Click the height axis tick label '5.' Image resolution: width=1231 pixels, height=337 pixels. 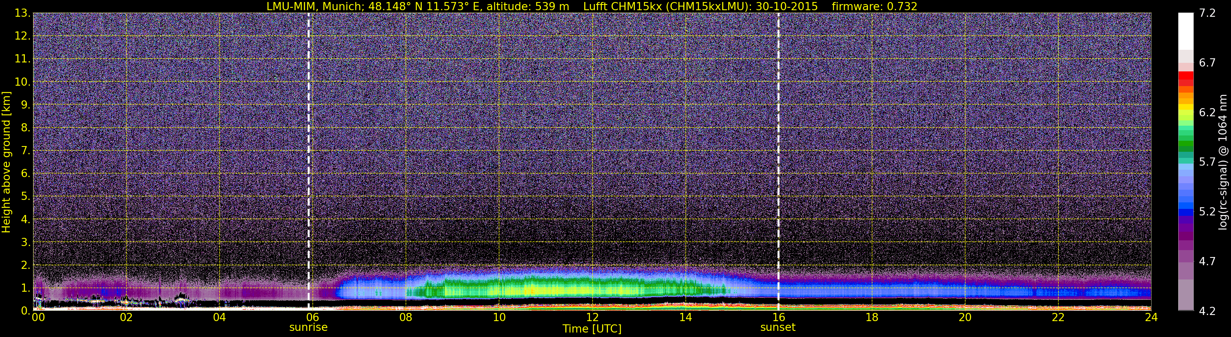click(x=26, y=197)
